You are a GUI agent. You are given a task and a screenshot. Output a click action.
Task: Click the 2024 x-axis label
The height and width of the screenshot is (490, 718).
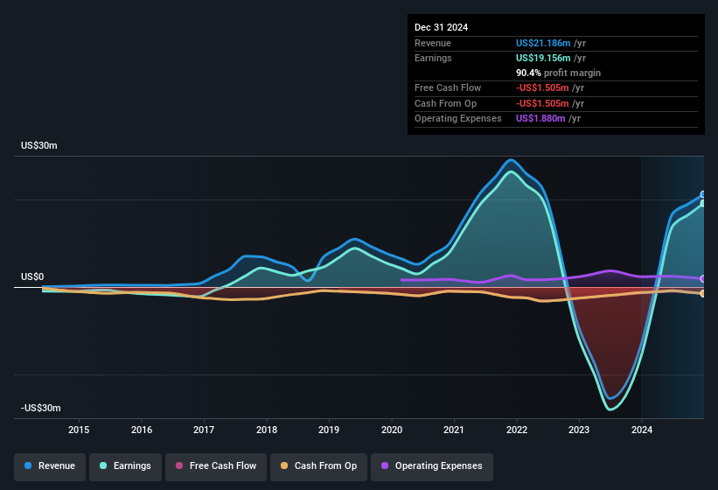click(x=642, y=430)
